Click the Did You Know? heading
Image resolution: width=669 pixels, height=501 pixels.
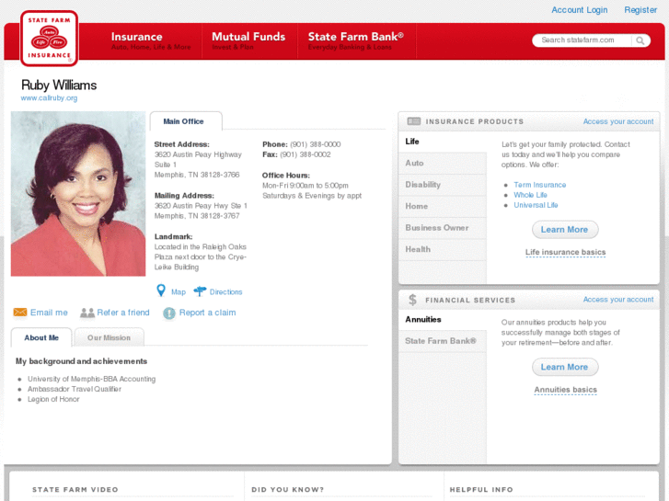click(x=287, y=489)
